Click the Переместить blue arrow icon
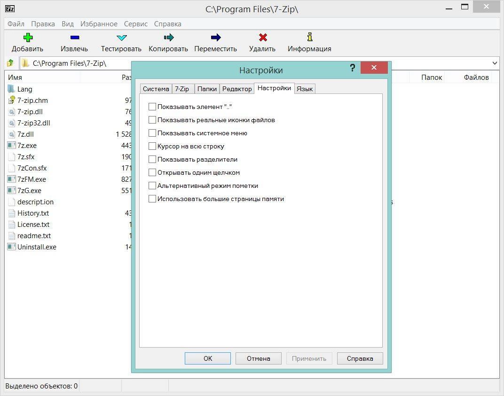This screenshot has height=396, width=504. [x=216, y=38]
